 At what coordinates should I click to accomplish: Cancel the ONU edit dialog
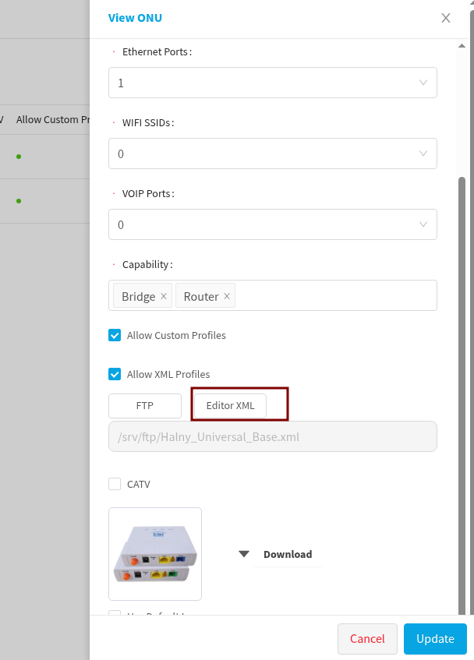click(x=367, y=639)
